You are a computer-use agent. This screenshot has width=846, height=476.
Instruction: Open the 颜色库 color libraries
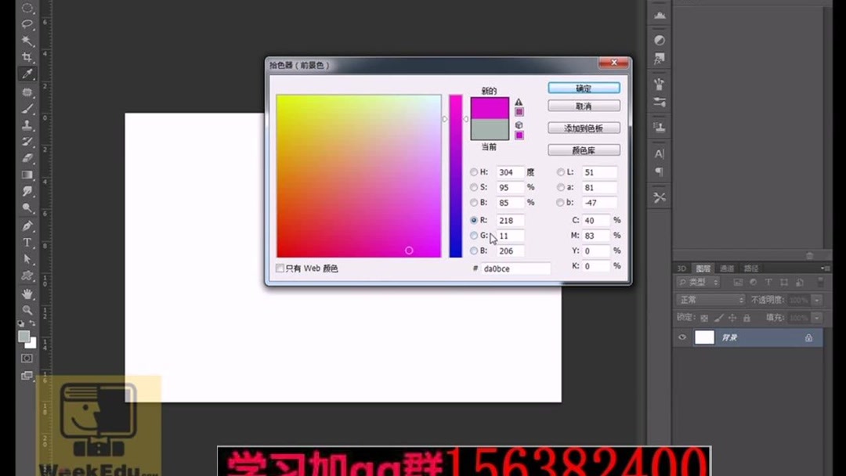point(583,150)
